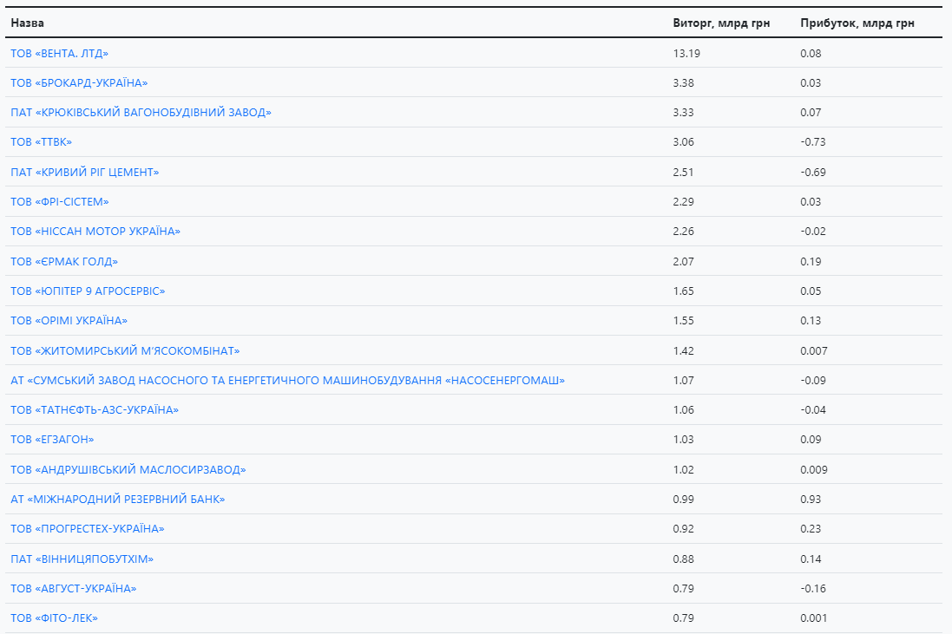Open ПАТ «КРЮКІВСЬКИЙ ВАГОНОБУДІВНИЙ ЗАВОД» link
This screenshot has width=952, height=634.
click(141, 113)
